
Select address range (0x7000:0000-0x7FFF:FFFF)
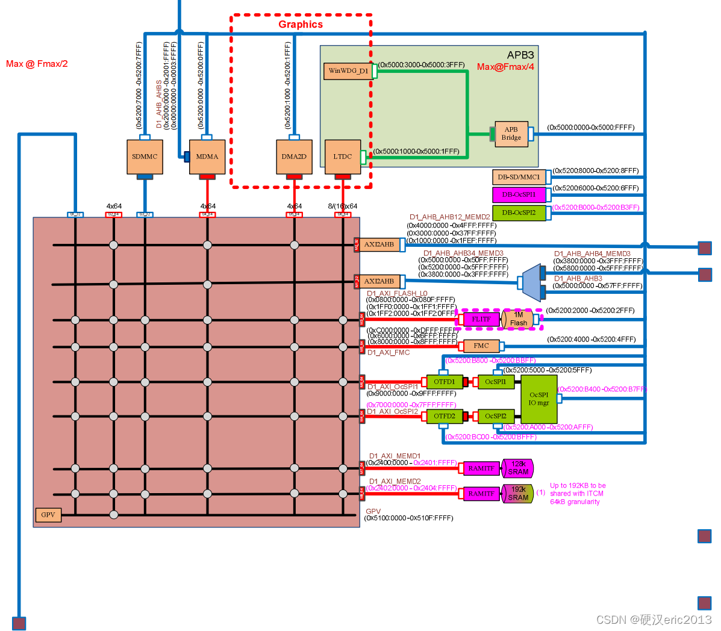(x=411, y=405)
